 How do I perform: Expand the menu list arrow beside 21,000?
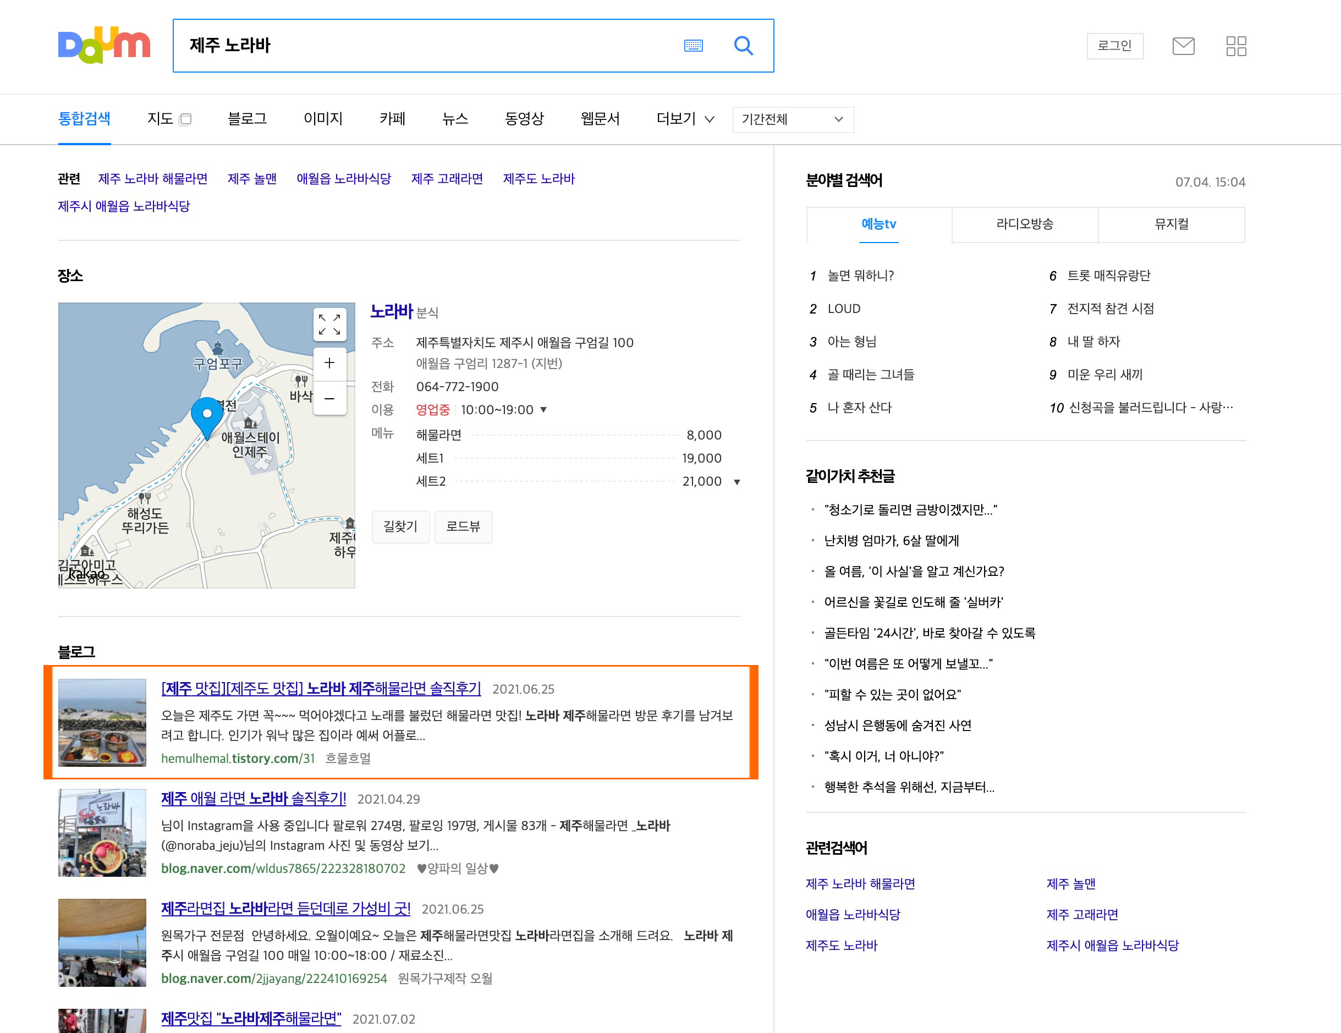tap(737, 482)
